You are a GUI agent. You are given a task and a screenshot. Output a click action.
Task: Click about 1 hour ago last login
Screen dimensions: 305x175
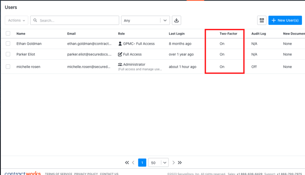click(x=183, y=67)
